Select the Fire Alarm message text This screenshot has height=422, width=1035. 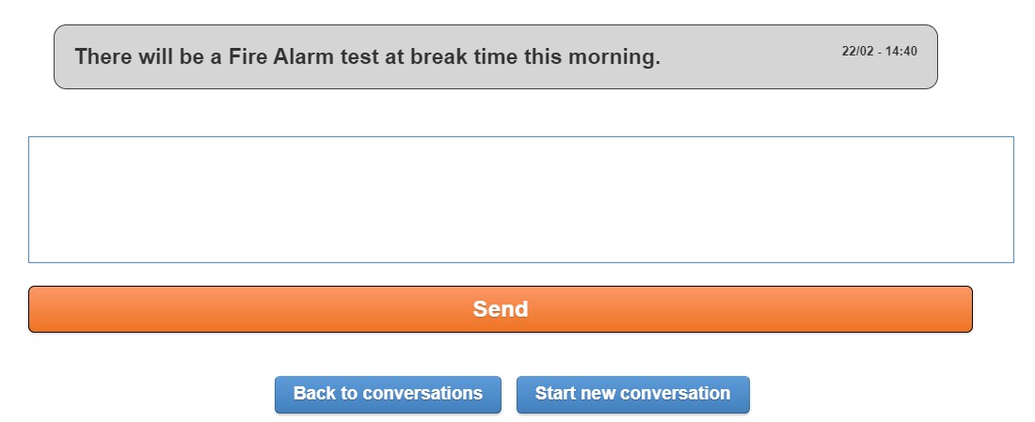[x=367, y=57]
